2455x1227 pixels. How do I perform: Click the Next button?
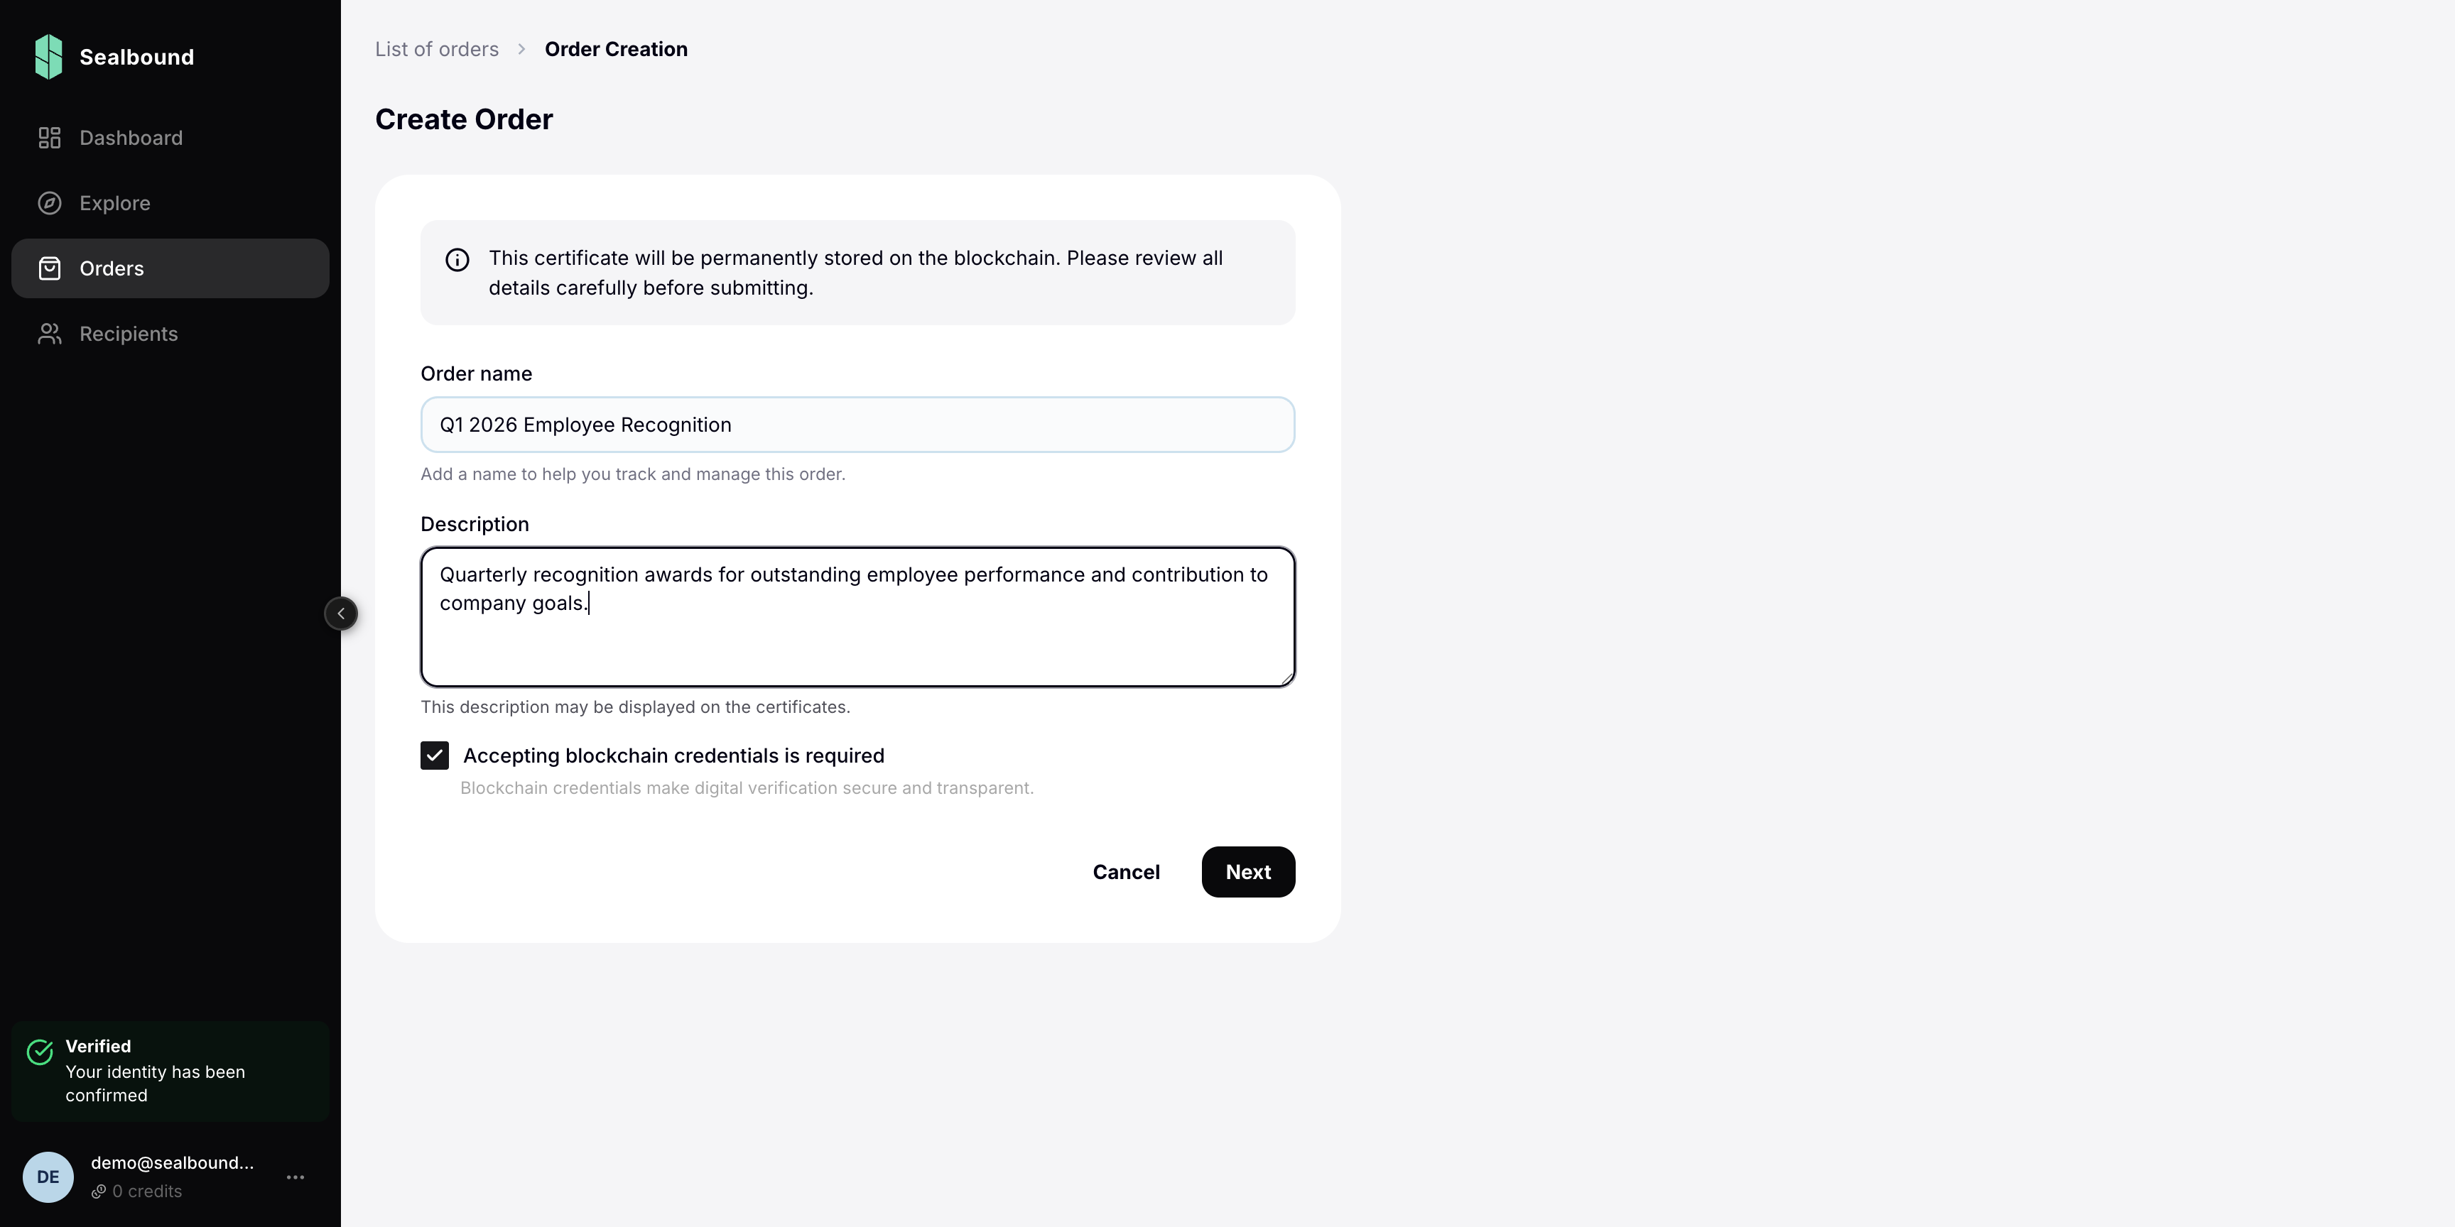[x=1247, y=872]
